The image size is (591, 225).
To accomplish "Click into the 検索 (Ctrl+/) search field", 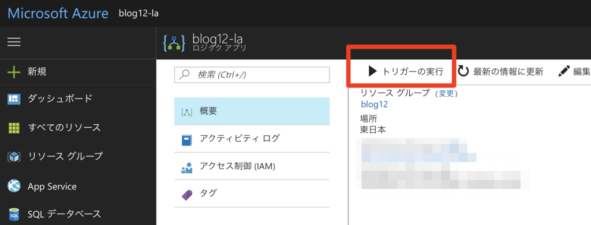I will pyautogui.click(x=252, y=75).
